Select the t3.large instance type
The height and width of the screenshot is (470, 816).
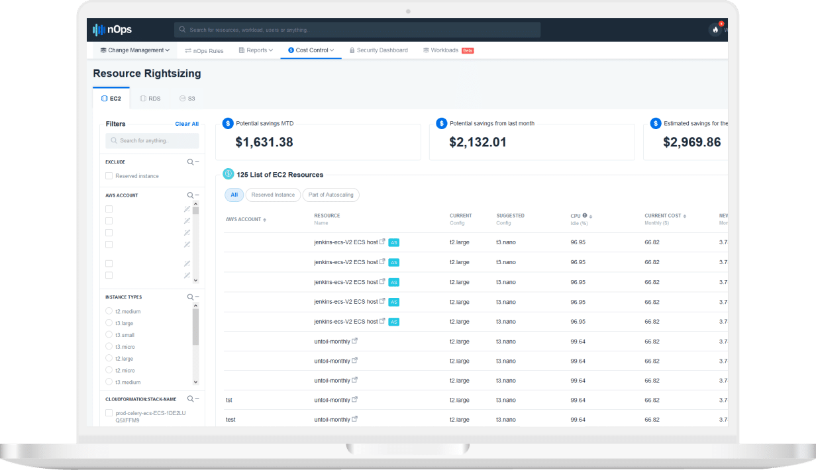coord(109,323)
